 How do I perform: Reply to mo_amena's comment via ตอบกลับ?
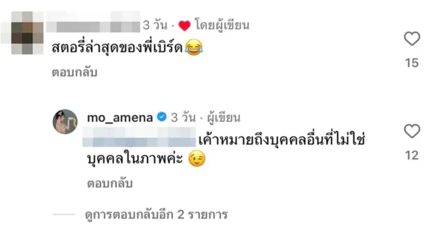[110, 184]
